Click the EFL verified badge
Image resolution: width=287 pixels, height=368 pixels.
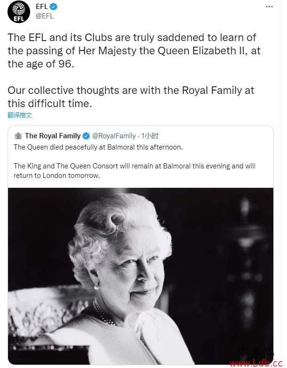point(54,7)
